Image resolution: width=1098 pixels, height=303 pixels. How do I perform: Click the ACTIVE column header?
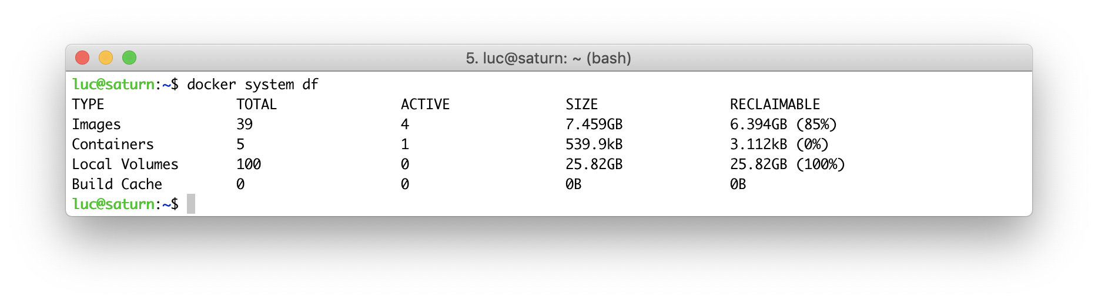[x=425, y=105]
